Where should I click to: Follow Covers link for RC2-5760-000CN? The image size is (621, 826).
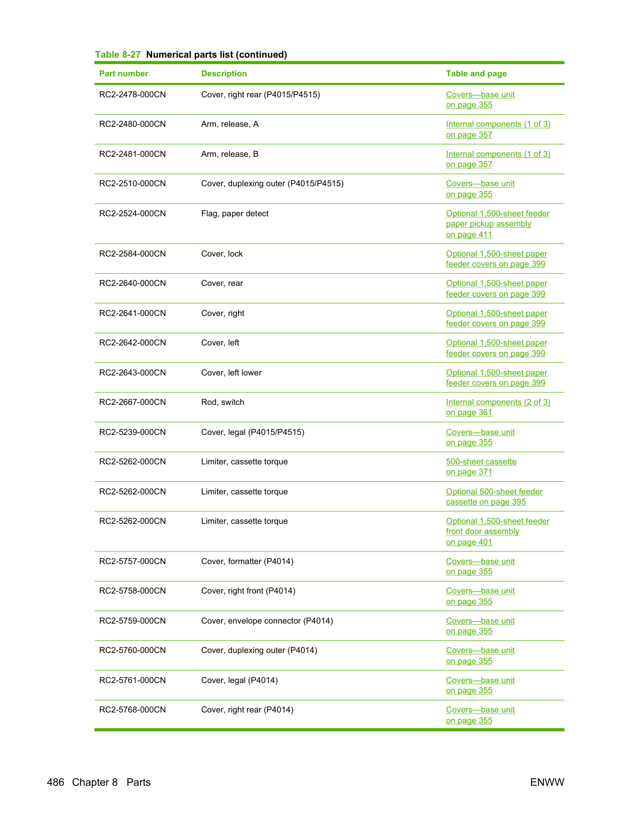pyautogui.click(x=480, y=655)
